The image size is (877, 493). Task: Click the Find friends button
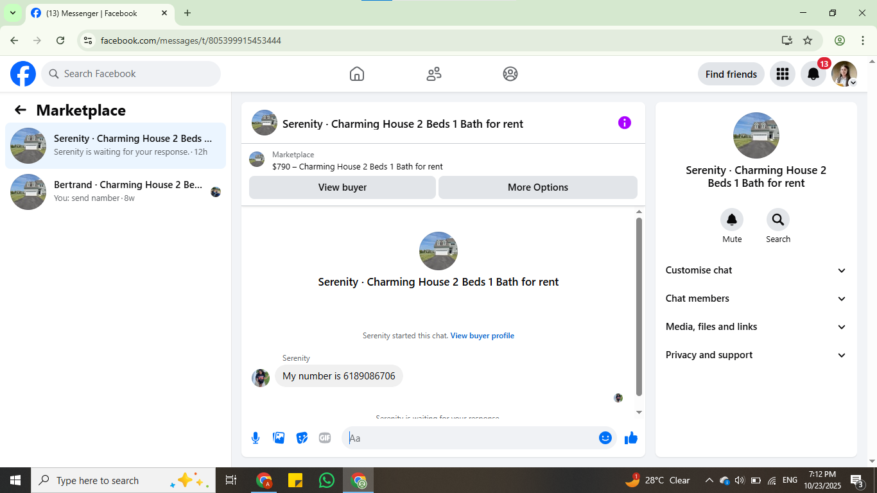pos(731,74)
